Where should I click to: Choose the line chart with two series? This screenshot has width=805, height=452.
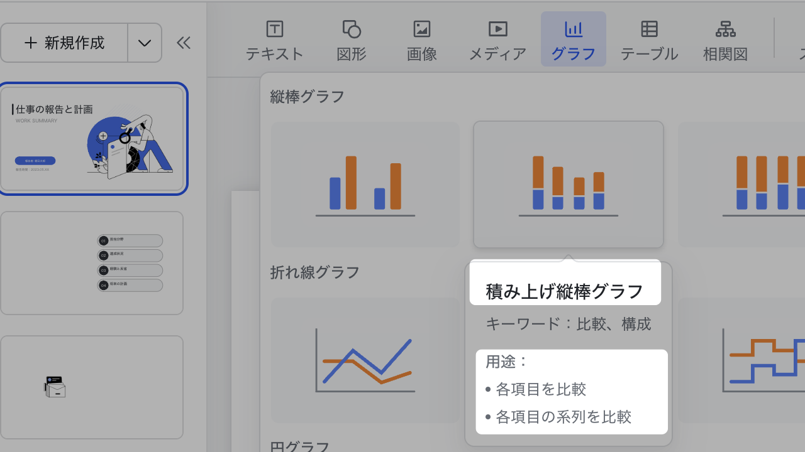pyautogui.click(x=365, y=360)
